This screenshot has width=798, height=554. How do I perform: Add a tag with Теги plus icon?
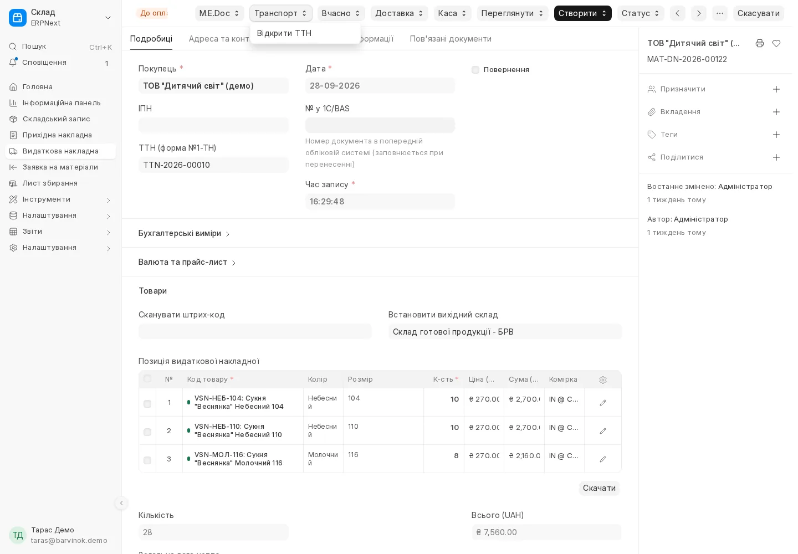pyautogui.click(x=776, y=135)
